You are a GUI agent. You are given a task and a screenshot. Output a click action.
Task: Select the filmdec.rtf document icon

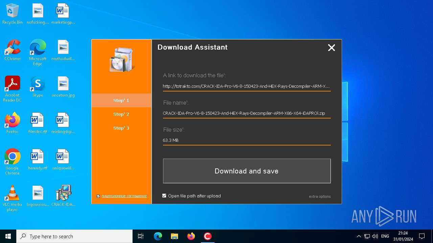pyautogui.click(x=38, y=124)
